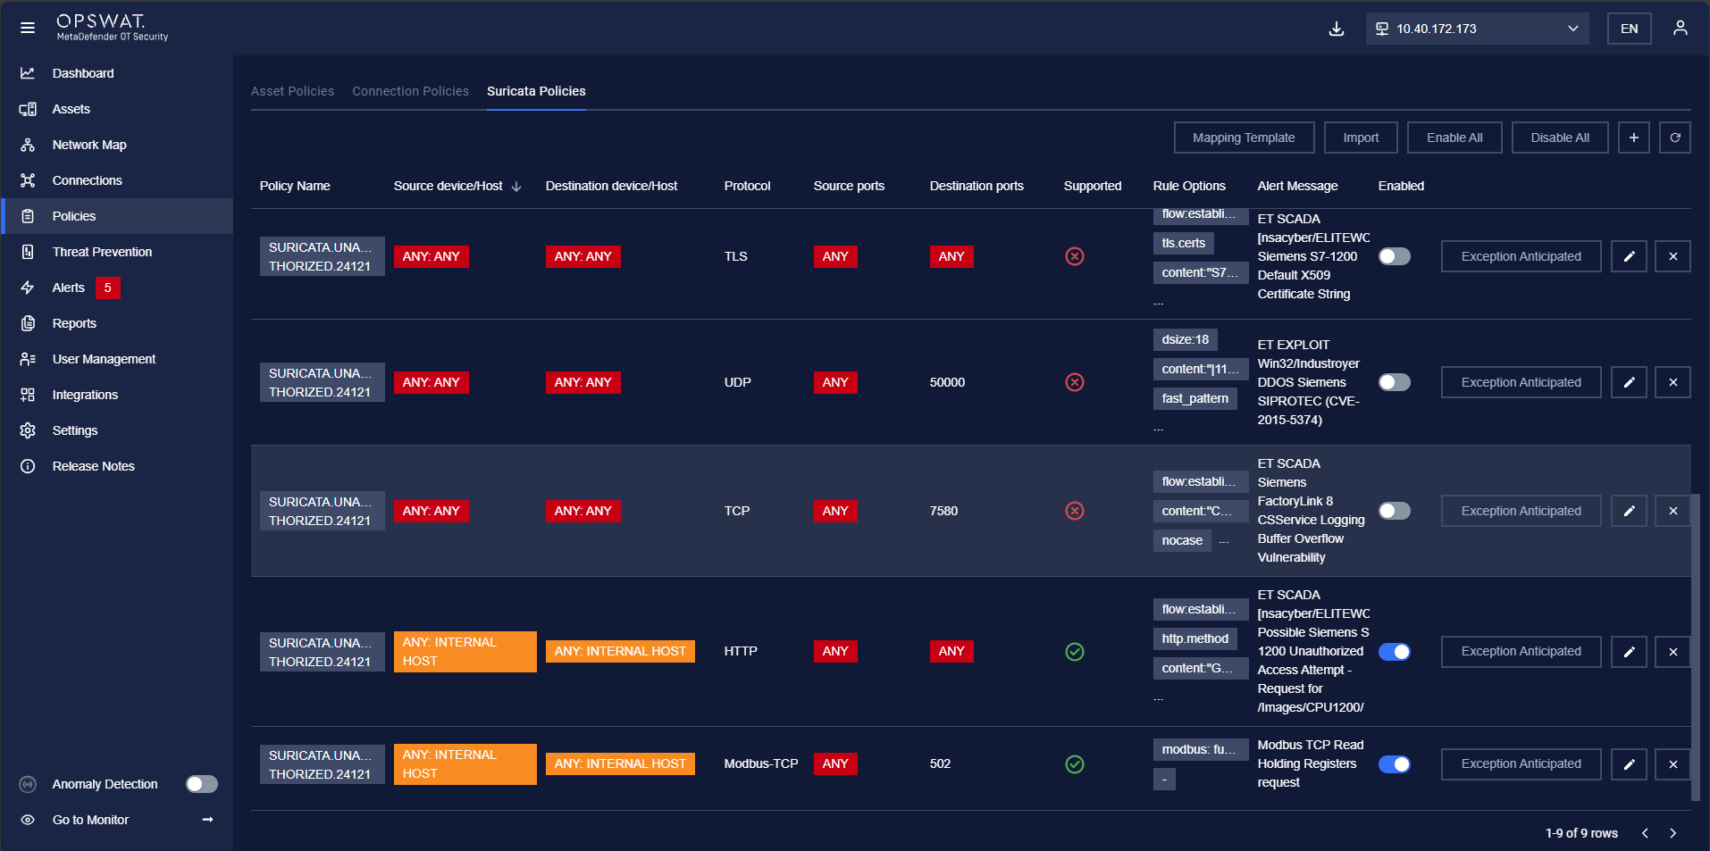Viewport: 1710px width, 851px height.
Task: Edit the HTTP policy row
Action: [x=1630, y=652]
